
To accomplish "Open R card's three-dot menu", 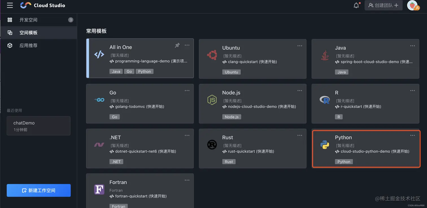I will click(x=413, y=91).
